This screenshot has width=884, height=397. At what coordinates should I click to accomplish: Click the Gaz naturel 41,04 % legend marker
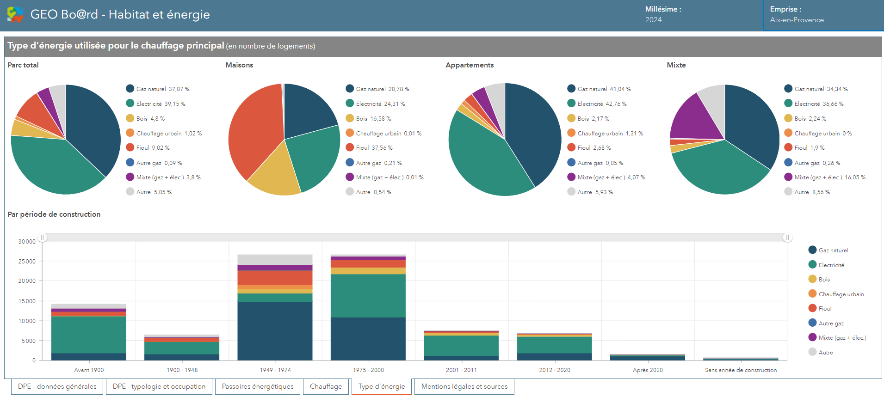click(x=571, y=89)
